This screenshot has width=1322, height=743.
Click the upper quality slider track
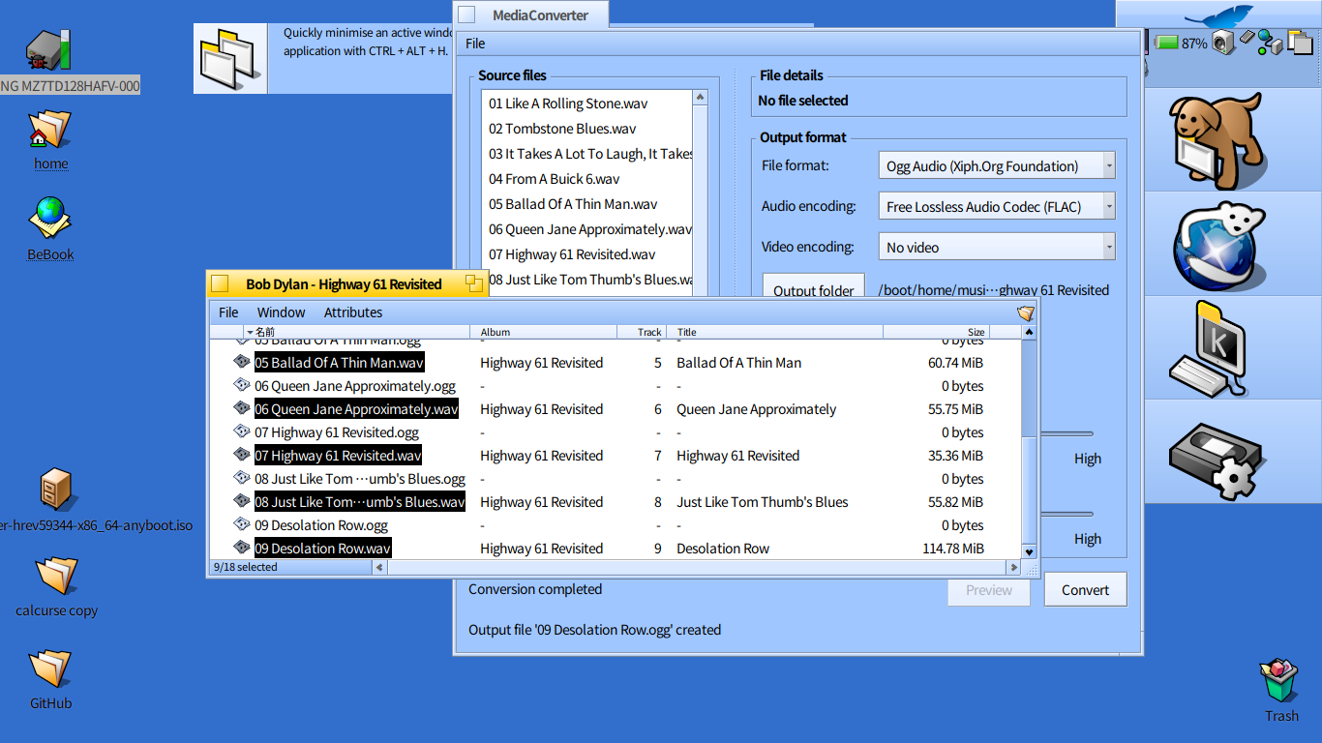point(1065,433)
